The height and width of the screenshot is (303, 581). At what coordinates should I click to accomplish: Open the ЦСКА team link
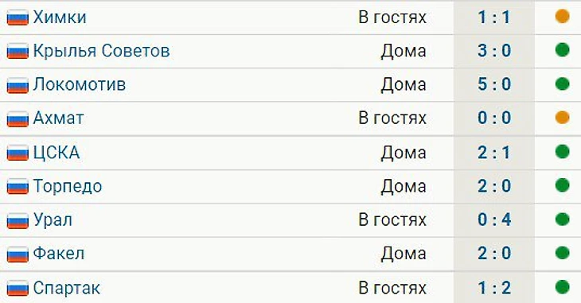pyautogui.click(x=57, y=153)
